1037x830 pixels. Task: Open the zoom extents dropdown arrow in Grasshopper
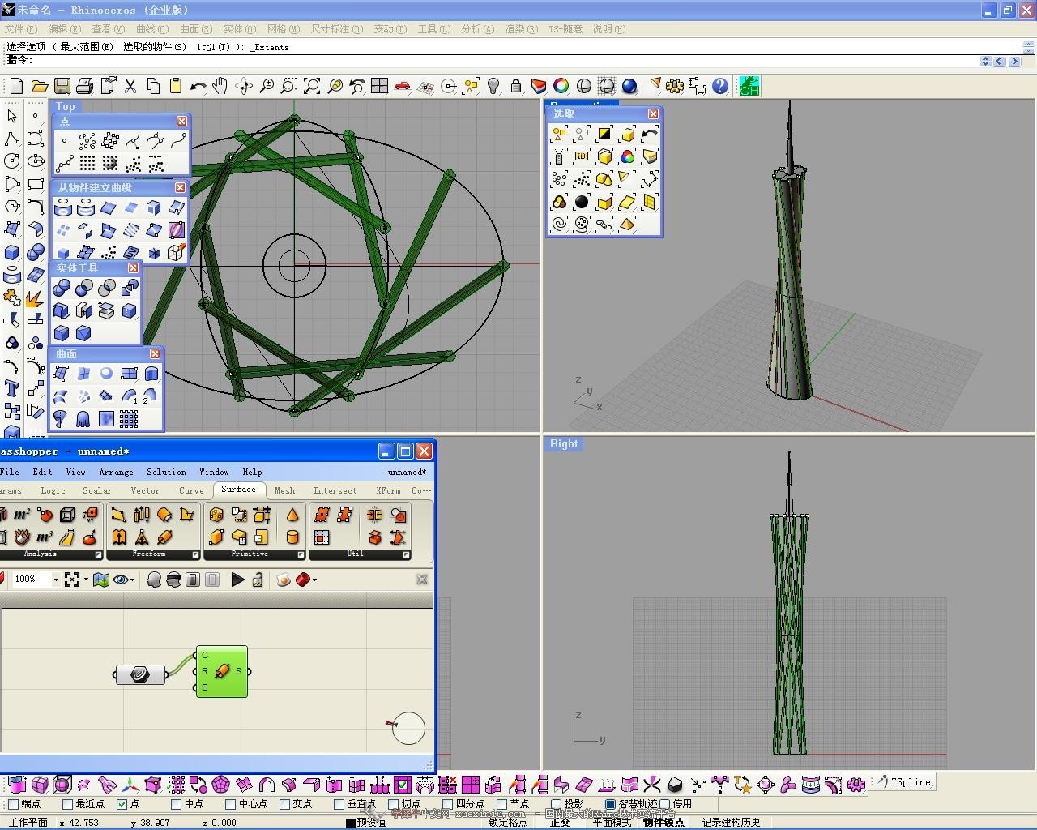pos(85,580)
